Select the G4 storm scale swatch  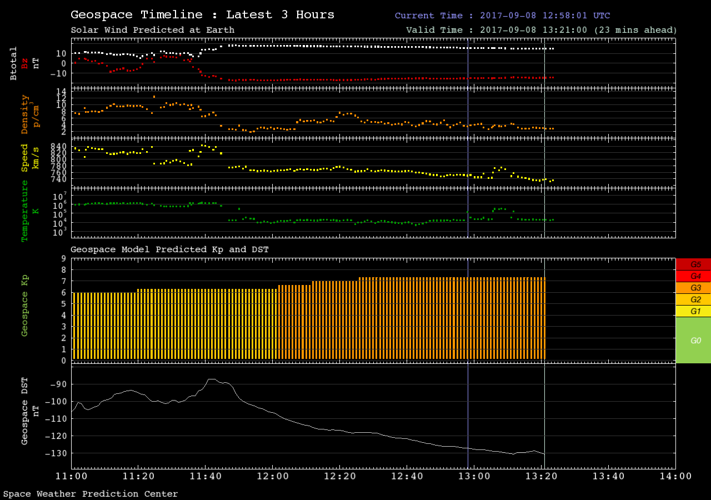click(693, 276)
